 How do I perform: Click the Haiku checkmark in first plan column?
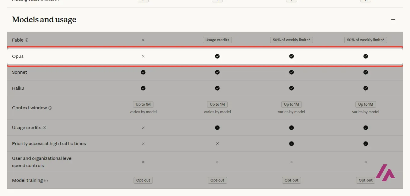(x=143, y=88)
